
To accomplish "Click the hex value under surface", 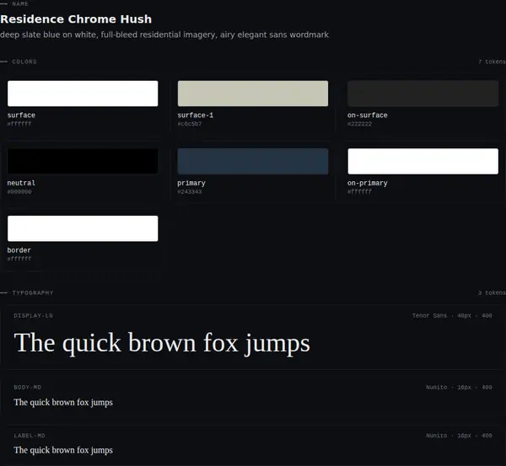I will click(19, 124).
